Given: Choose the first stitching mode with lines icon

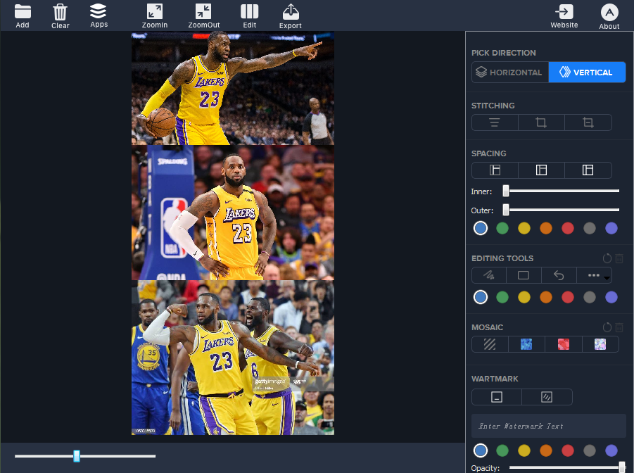Looking at the screenshot, I should [495, 122].
